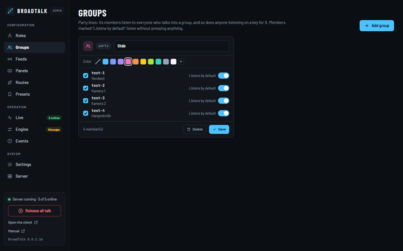Image resolution: width=403 pixels, height=251 pixels.
Task: Click the BroadTalk logo icon
Action: (10, 11)
